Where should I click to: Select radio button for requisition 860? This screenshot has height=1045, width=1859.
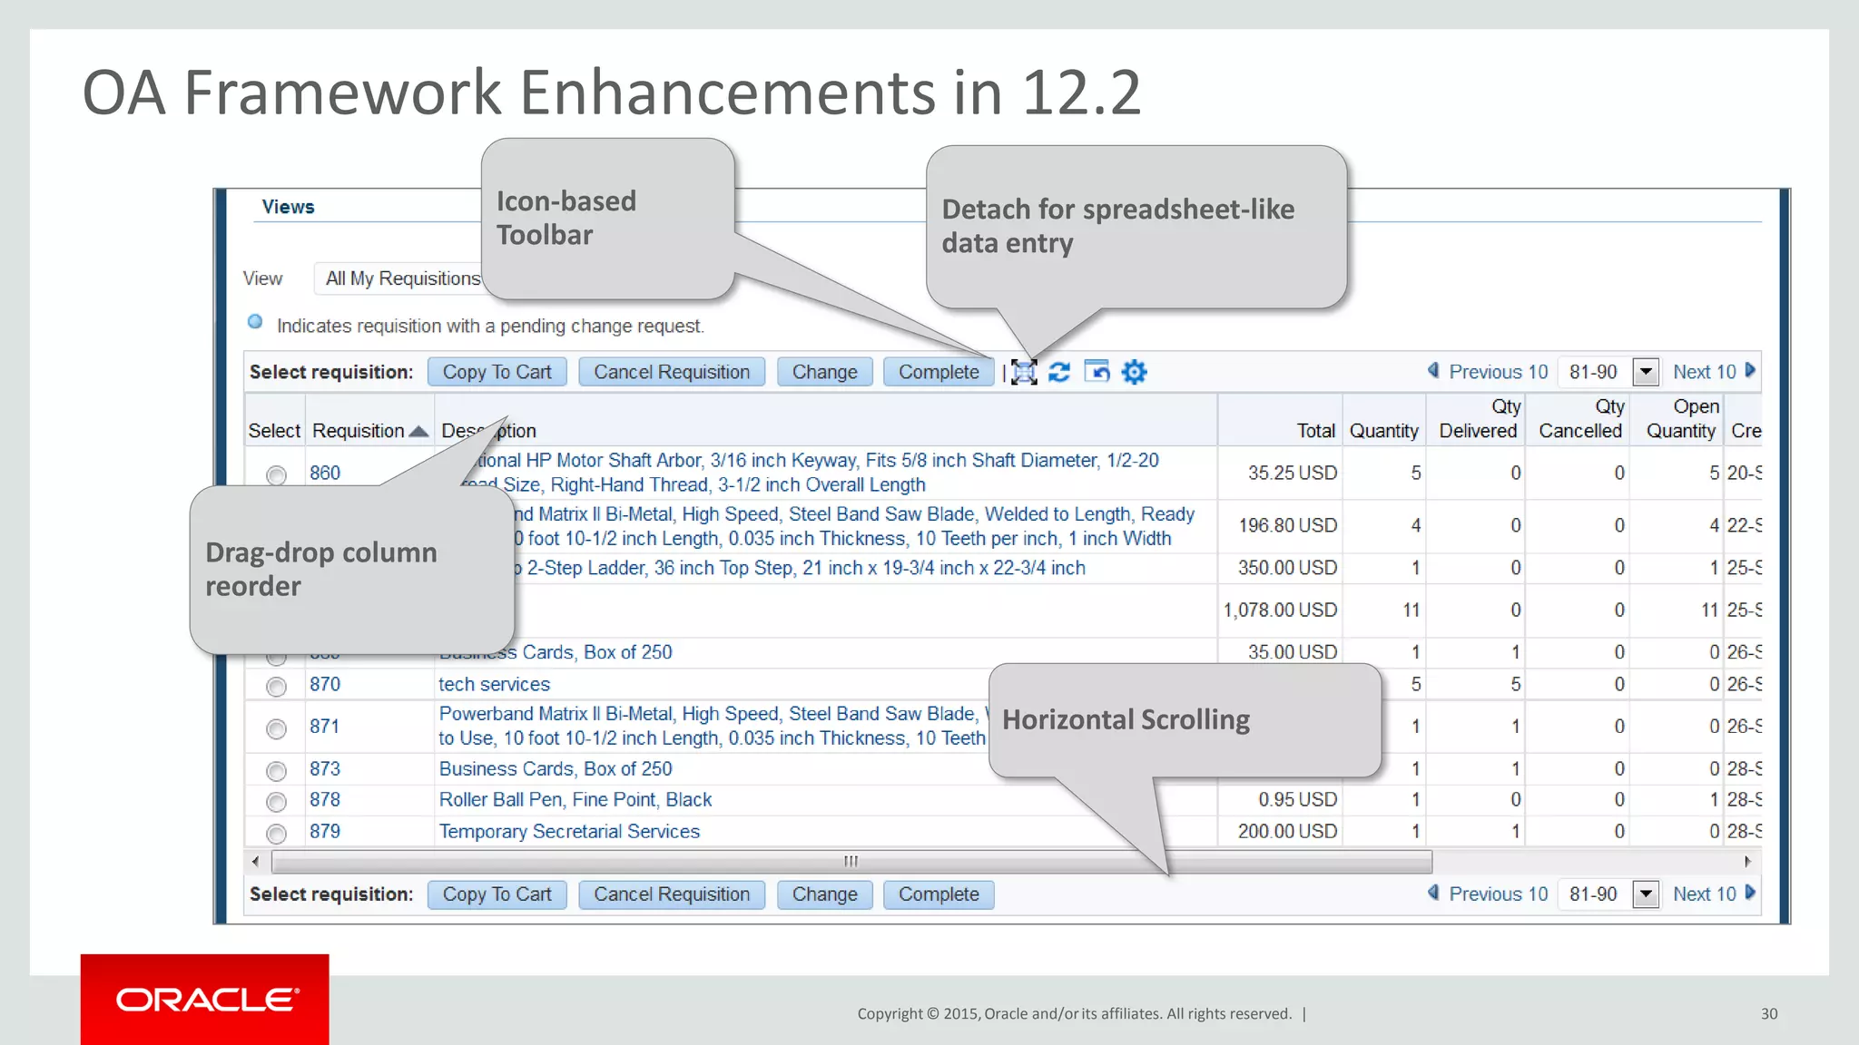276,475
